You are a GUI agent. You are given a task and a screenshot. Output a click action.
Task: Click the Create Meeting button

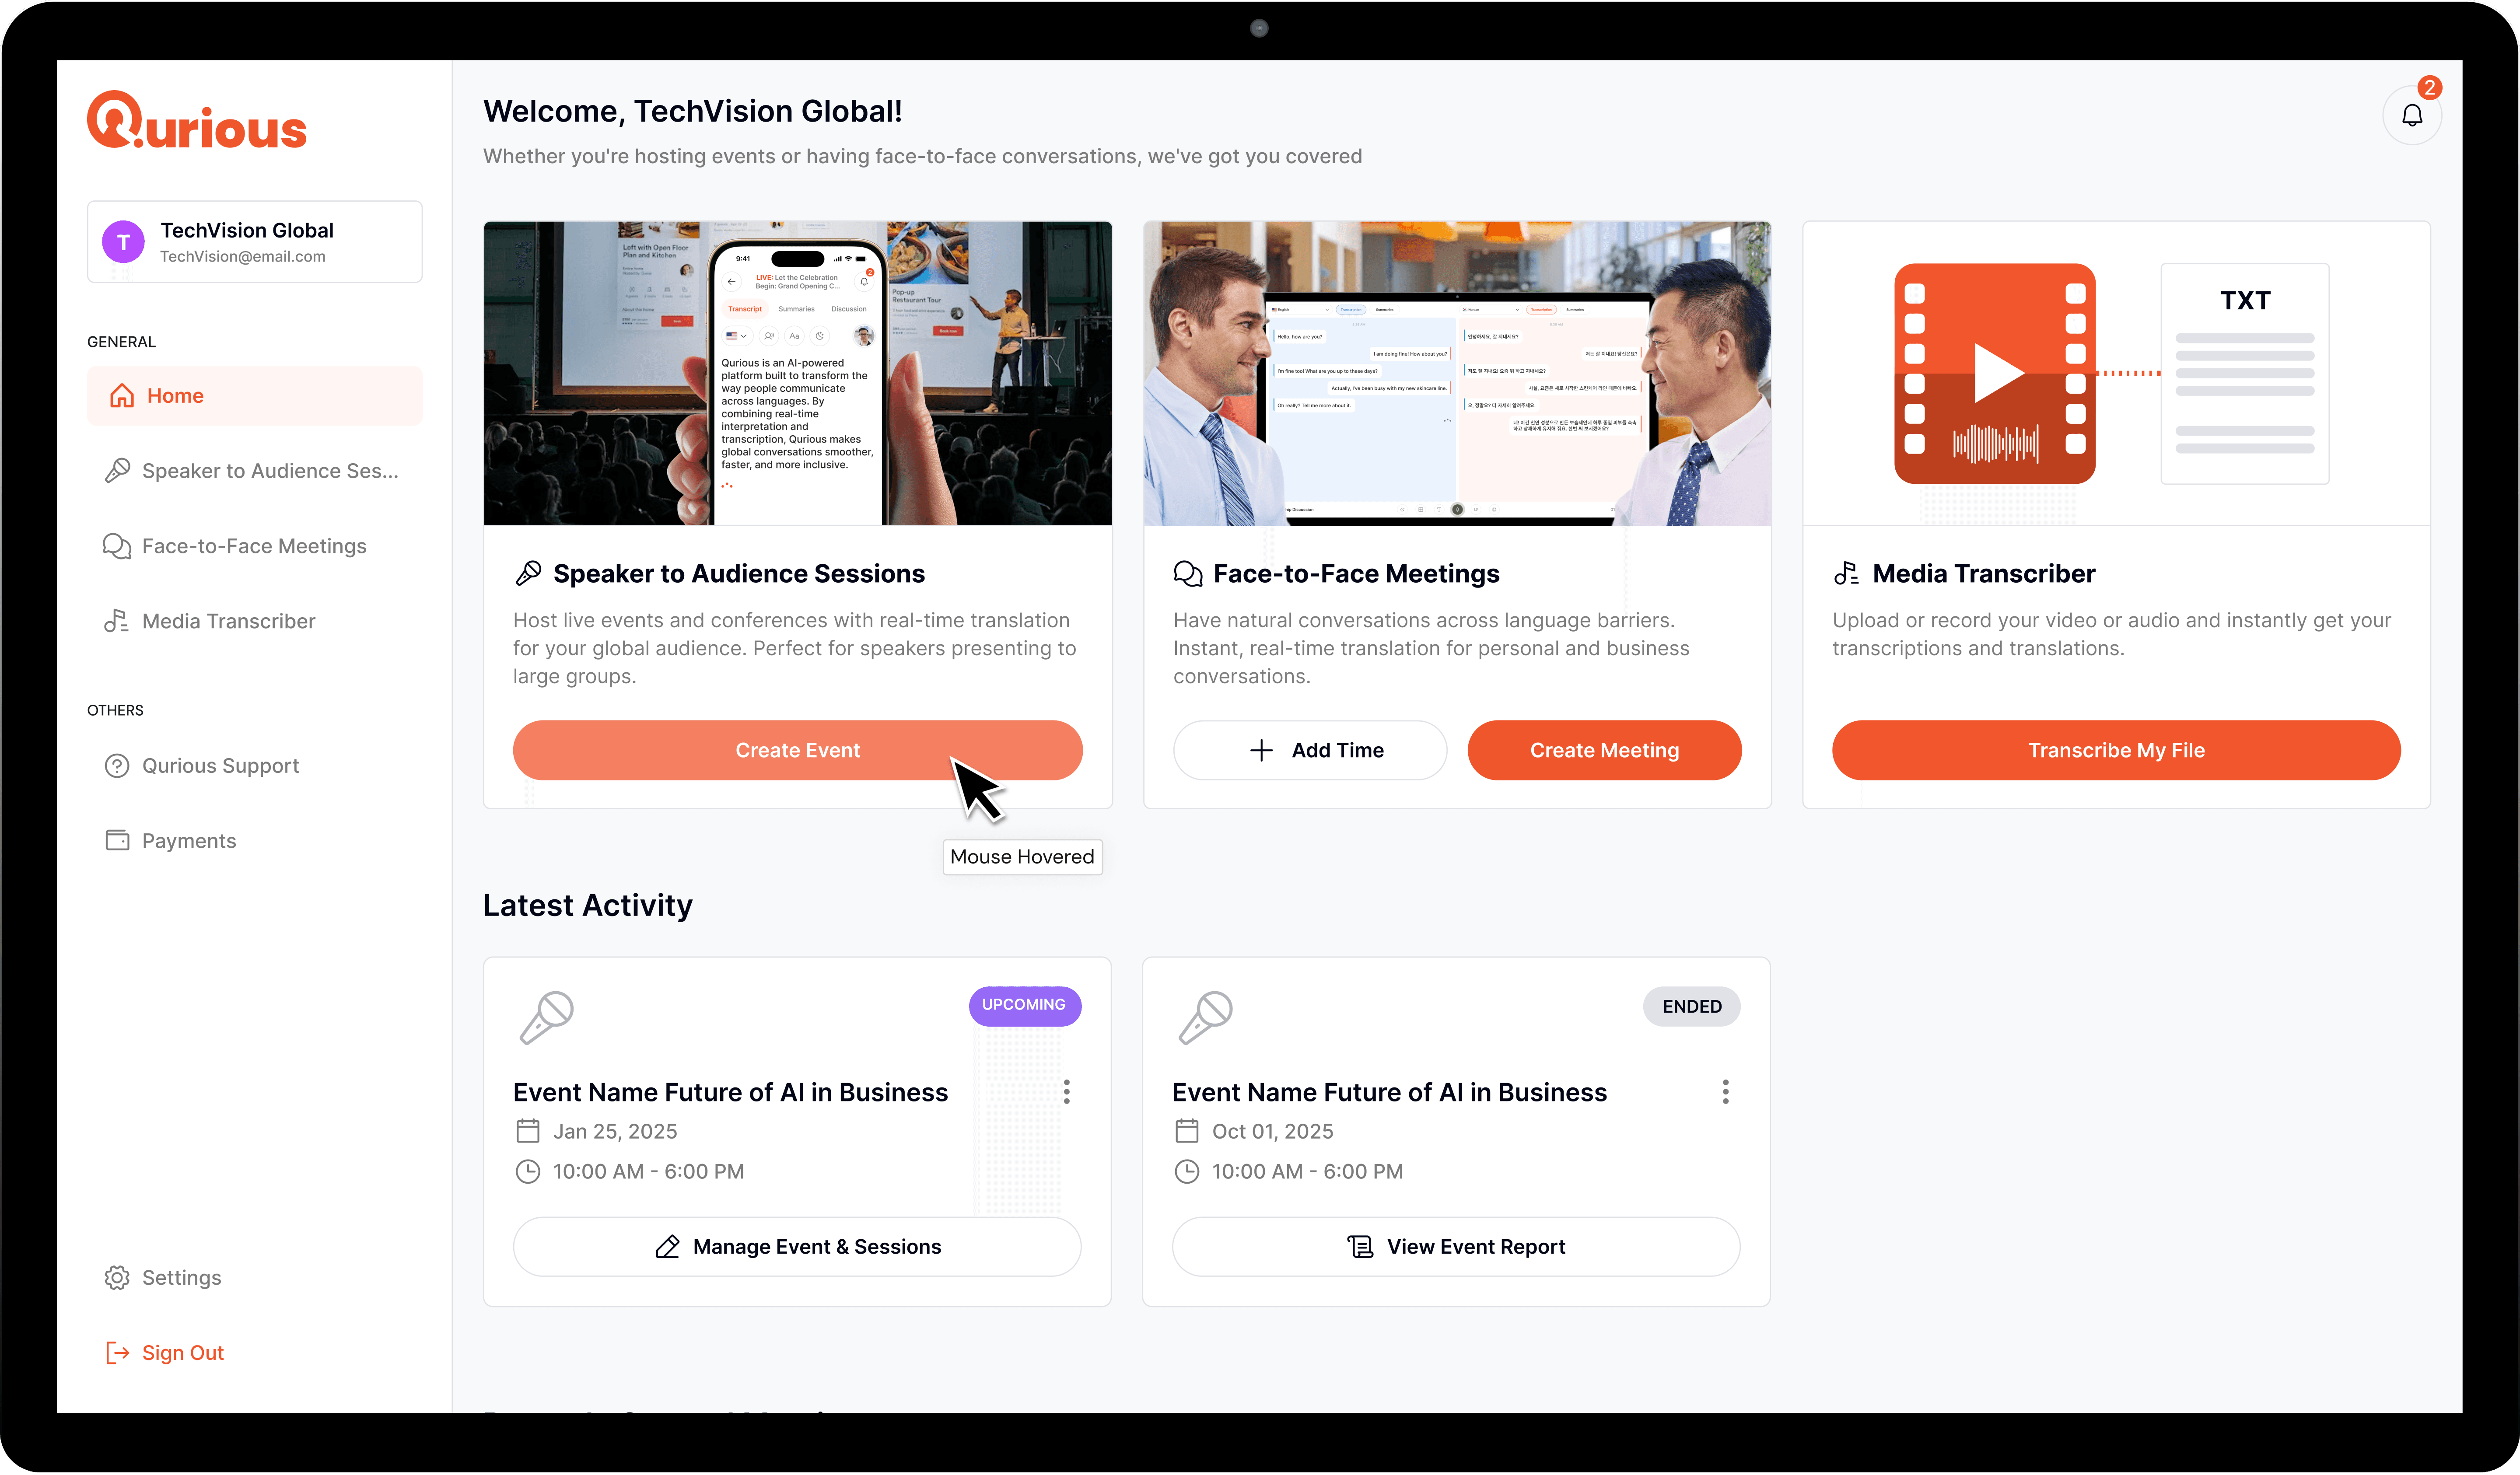(x=1603, y=750)
